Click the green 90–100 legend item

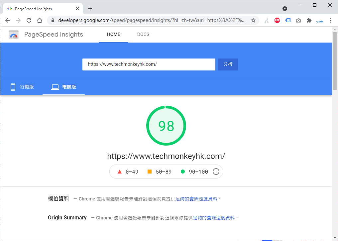coord(194,172)
